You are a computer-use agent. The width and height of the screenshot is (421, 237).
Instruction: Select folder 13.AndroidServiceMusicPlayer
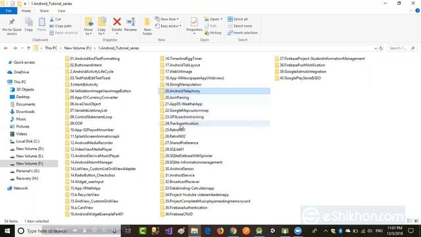click(92, 156)
